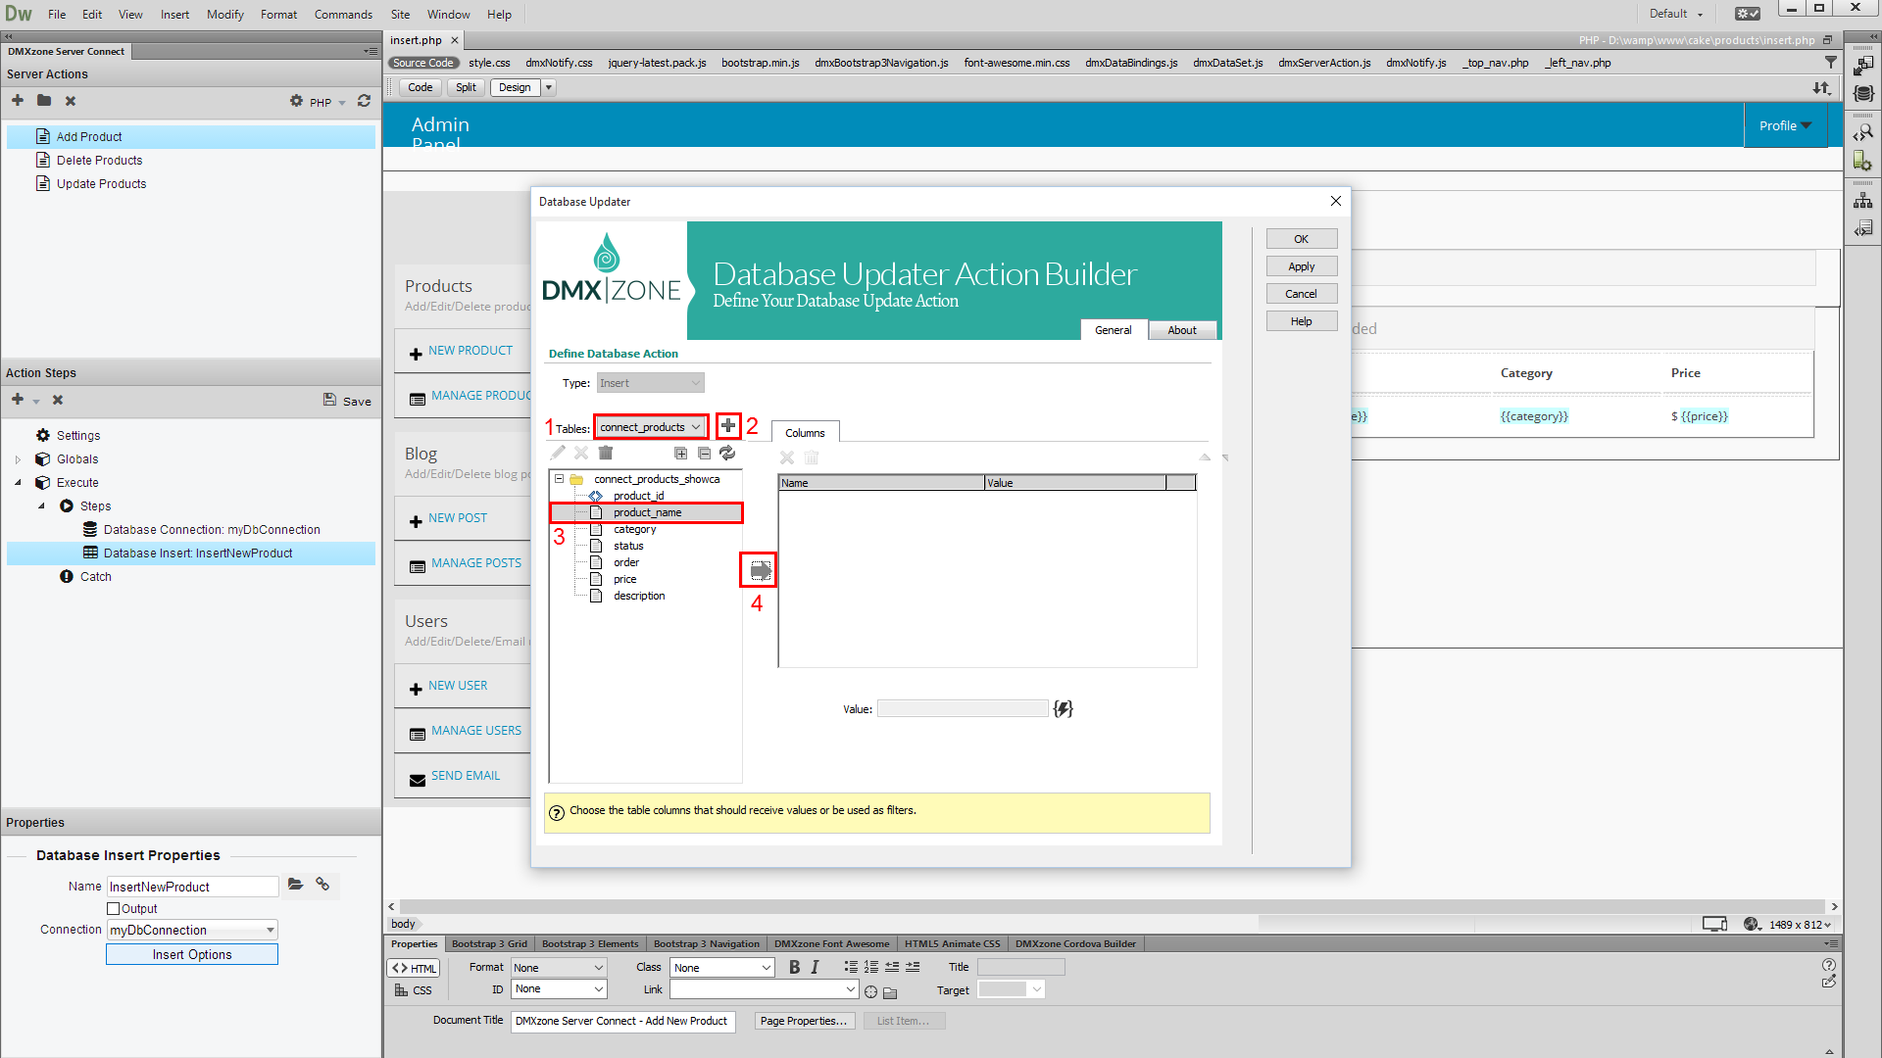
Task: Open the Server Actions settings gear
Action: coord(296,101)
